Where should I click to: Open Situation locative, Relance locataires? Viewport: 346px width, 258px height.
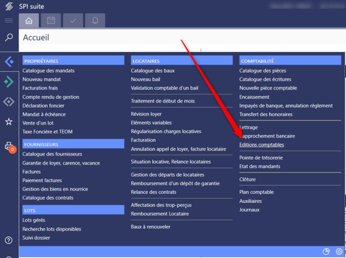[x=171, y=162]
